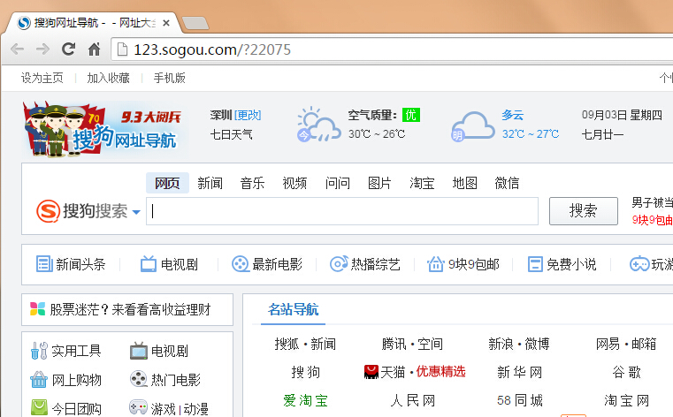Click the 天猫 cat logo icon
673x417 pixels.
(371, 372)
